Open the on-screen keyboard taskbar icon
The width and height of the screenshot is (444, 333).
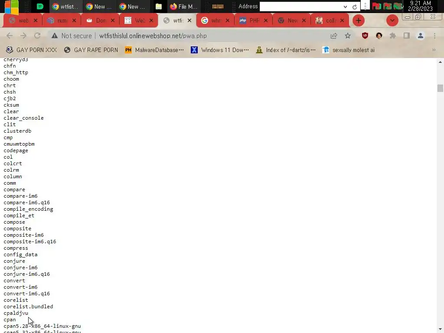(218, 7)
